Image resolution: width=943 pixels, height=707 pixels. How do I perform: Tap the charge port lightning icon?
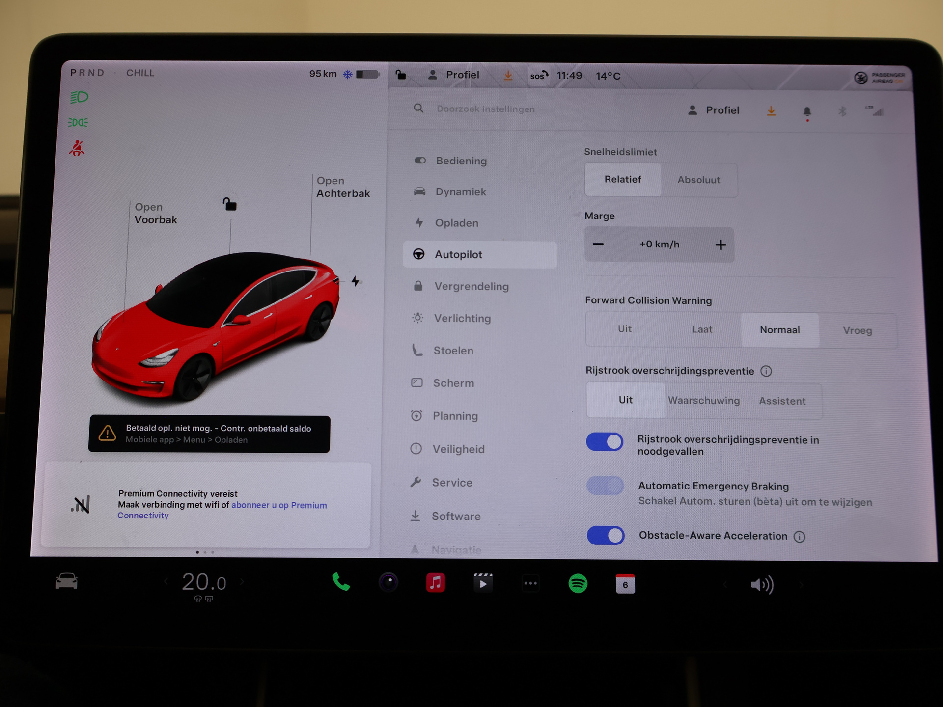tap(355, 281)
